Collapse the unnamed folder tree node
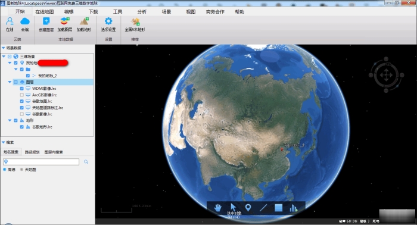 tap(15, 69)
